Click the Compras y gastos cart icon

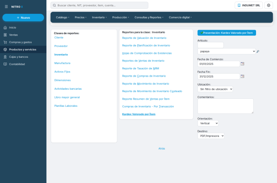(5, 42)
